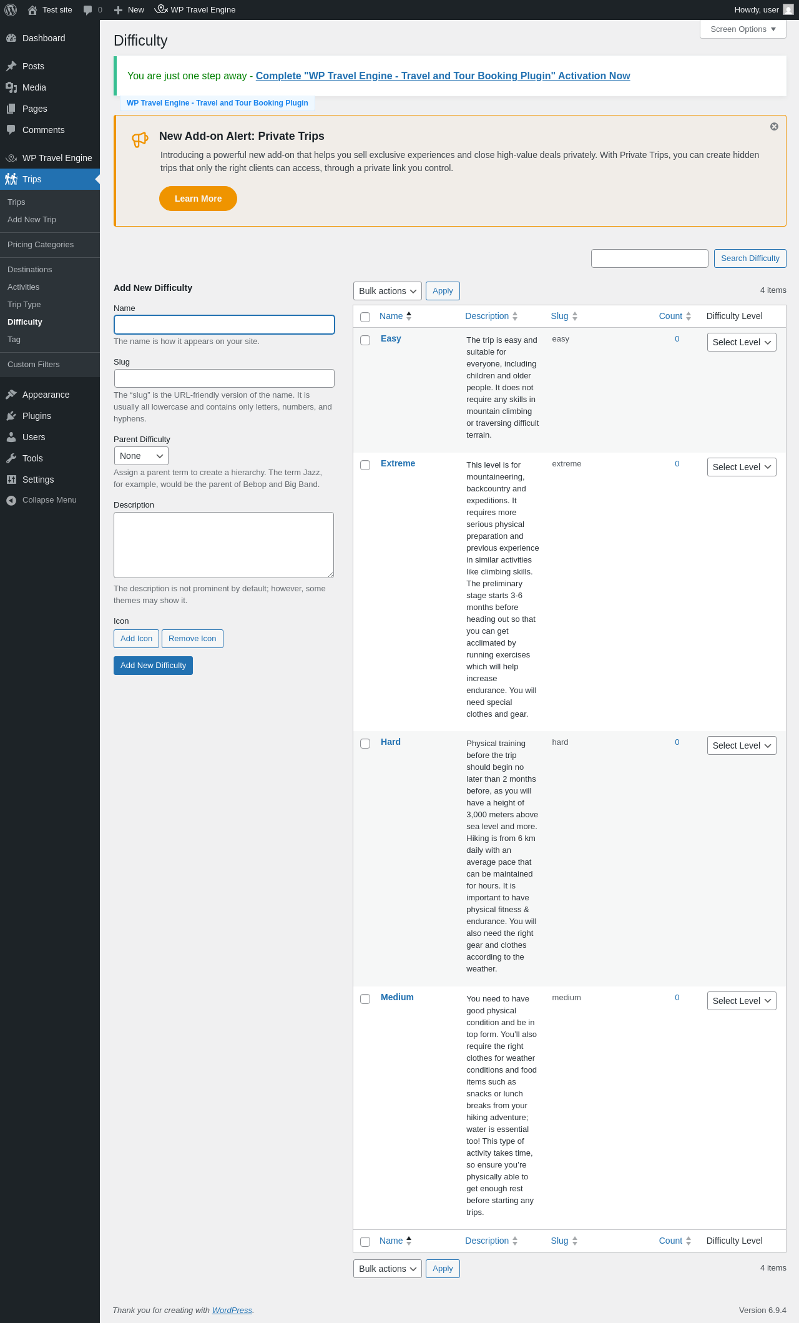Click the comments bubble in admin bar
Screen dimensions: 799x1323
(88, 10)
